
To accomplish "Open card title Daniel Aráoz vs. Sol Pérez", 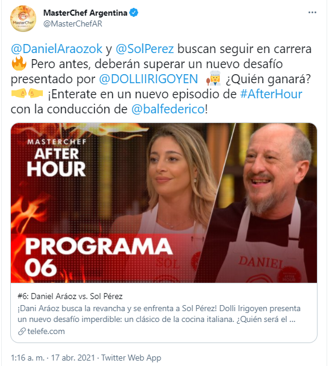I will click(x=70, y=296).
